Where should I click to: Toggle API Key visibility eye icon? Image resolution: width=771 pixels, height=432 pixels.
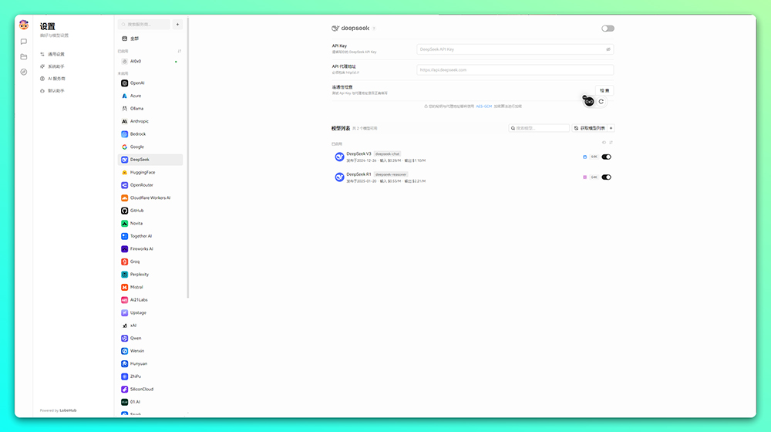click(x=608, y=49)
